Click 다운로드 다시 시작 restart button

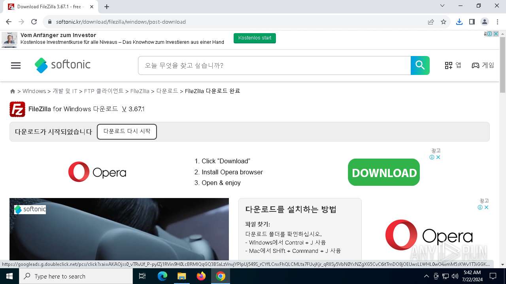[127, 131]
